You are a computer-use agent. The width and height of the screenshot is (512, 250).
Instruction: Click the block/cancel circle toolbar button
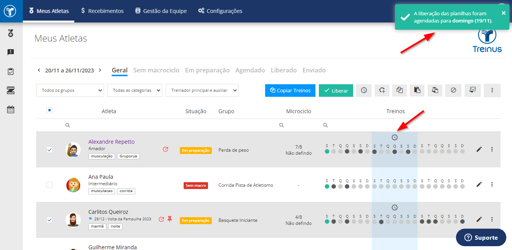click(453, 90)
